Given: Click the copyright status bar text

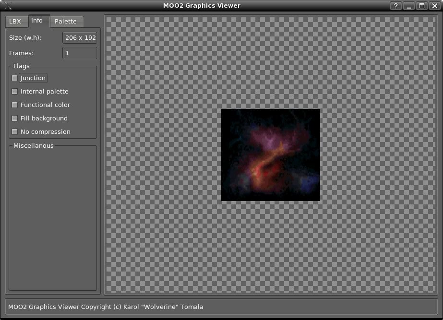Looking at the screenshot, I should (106, 307).
